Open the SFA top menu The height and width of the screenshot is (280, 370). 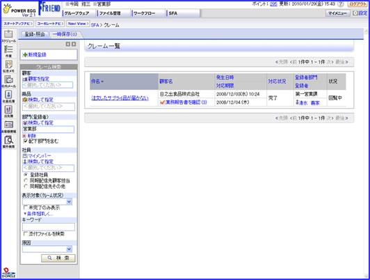173,13
